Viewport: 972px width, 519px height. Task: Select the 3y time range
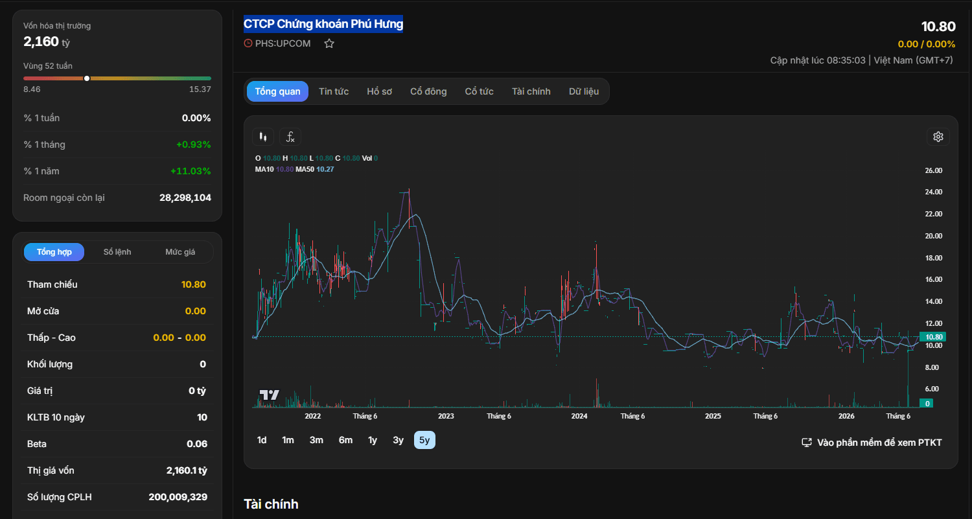point(398,440)
